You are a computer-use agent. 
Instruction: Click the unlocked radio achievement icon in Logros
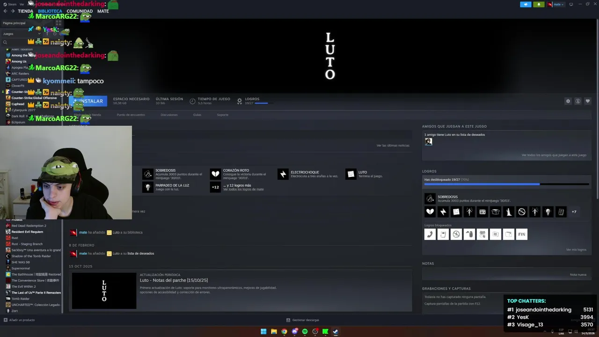(482, 212)
